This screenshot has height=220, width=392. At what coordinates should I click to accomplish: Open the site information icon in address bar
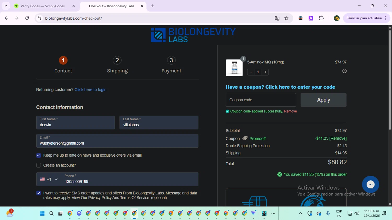tap(39, 18)
